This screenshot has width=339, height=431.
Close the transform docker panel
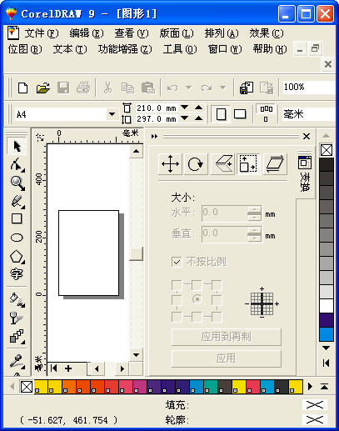[x=307, y=137]
